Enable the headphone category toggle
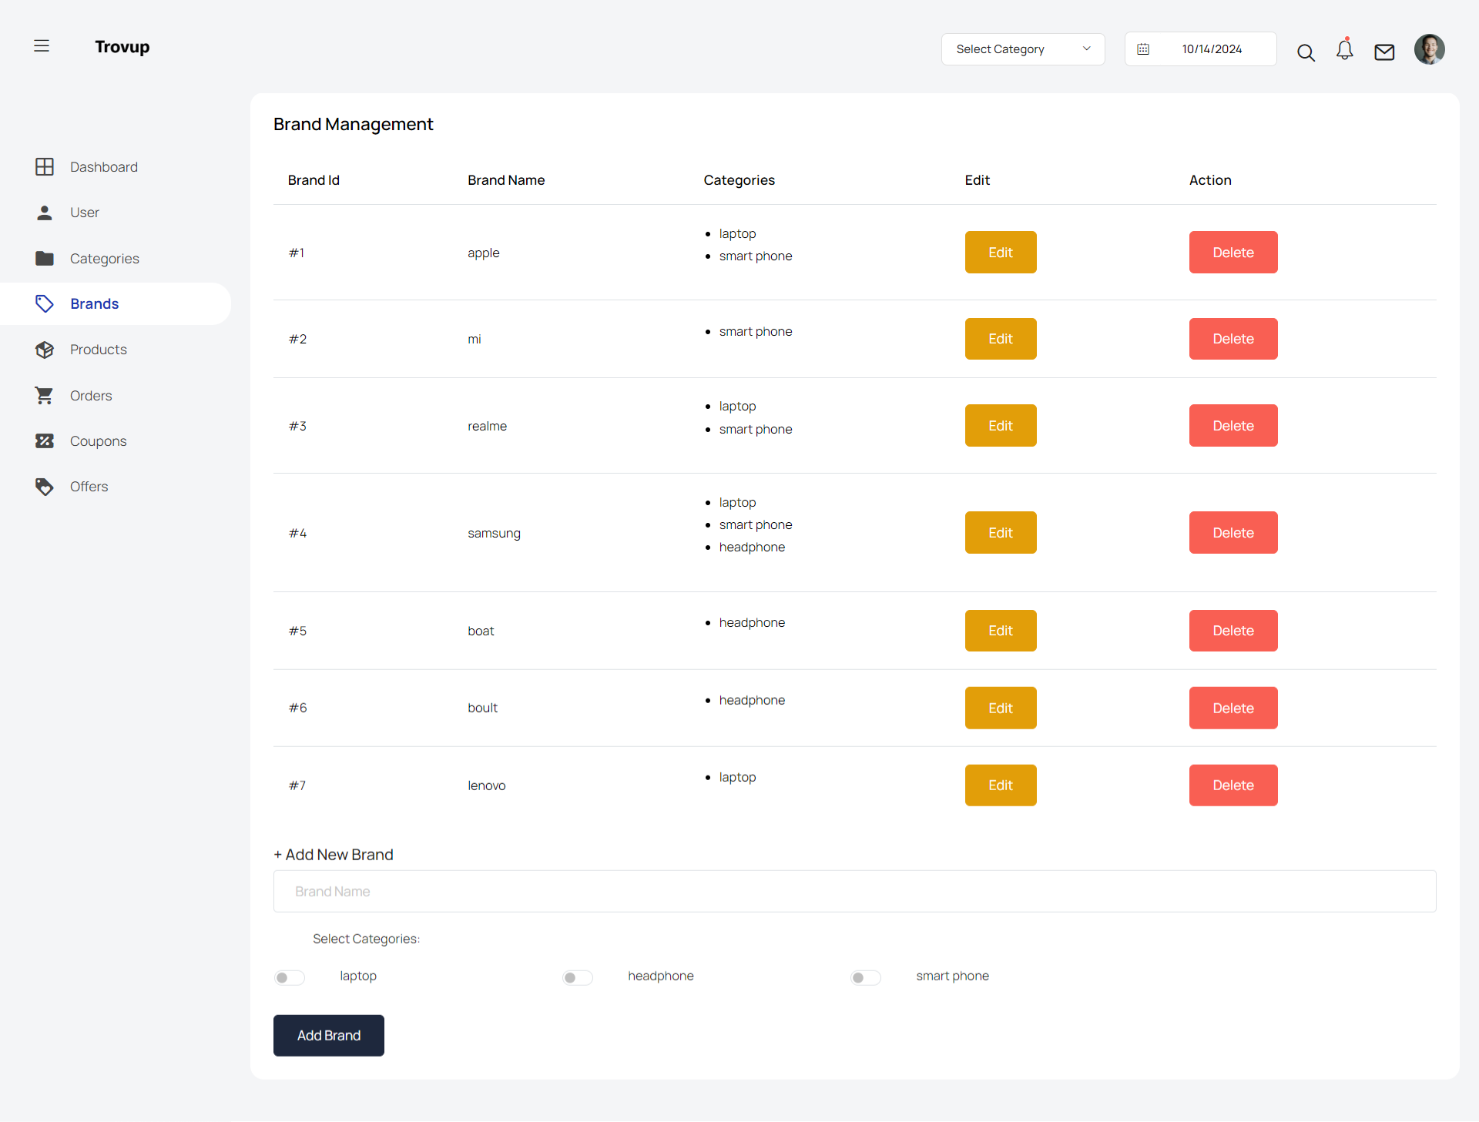Image resolution: width=1479 pixels, height=1122 pixels. click(x=578, y=978)
